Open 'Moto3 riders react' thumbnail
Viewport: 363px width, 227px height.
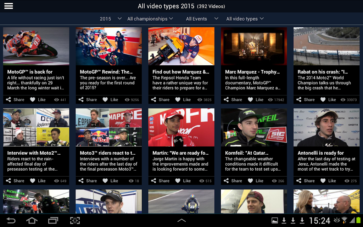pyautogui.click(x=109, y=127)
